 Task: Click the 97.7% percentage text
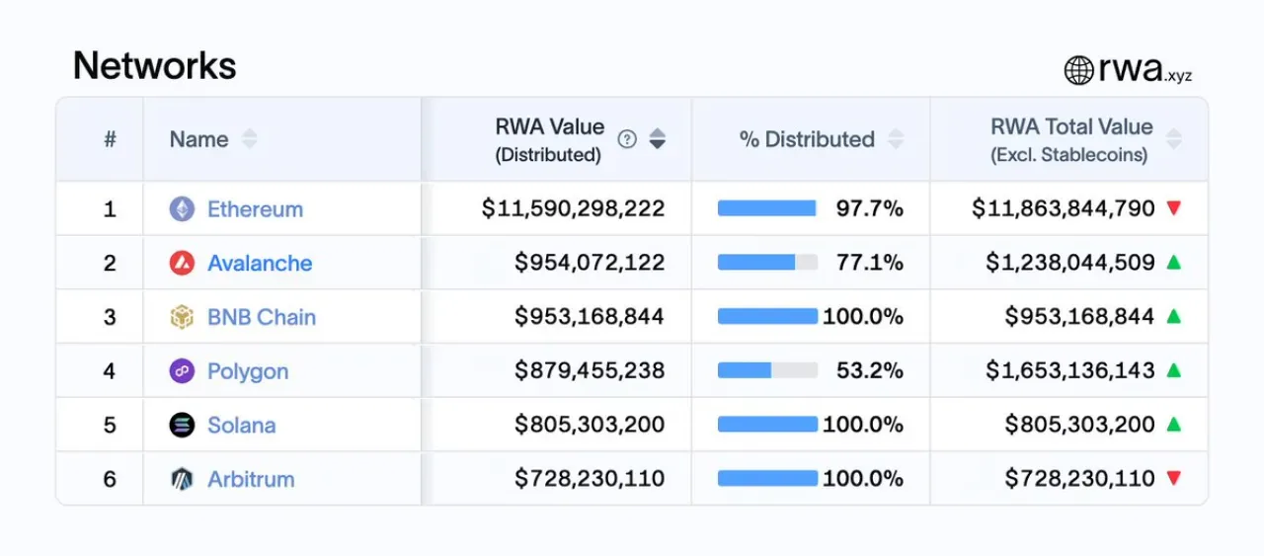click(x=869, y=208)
